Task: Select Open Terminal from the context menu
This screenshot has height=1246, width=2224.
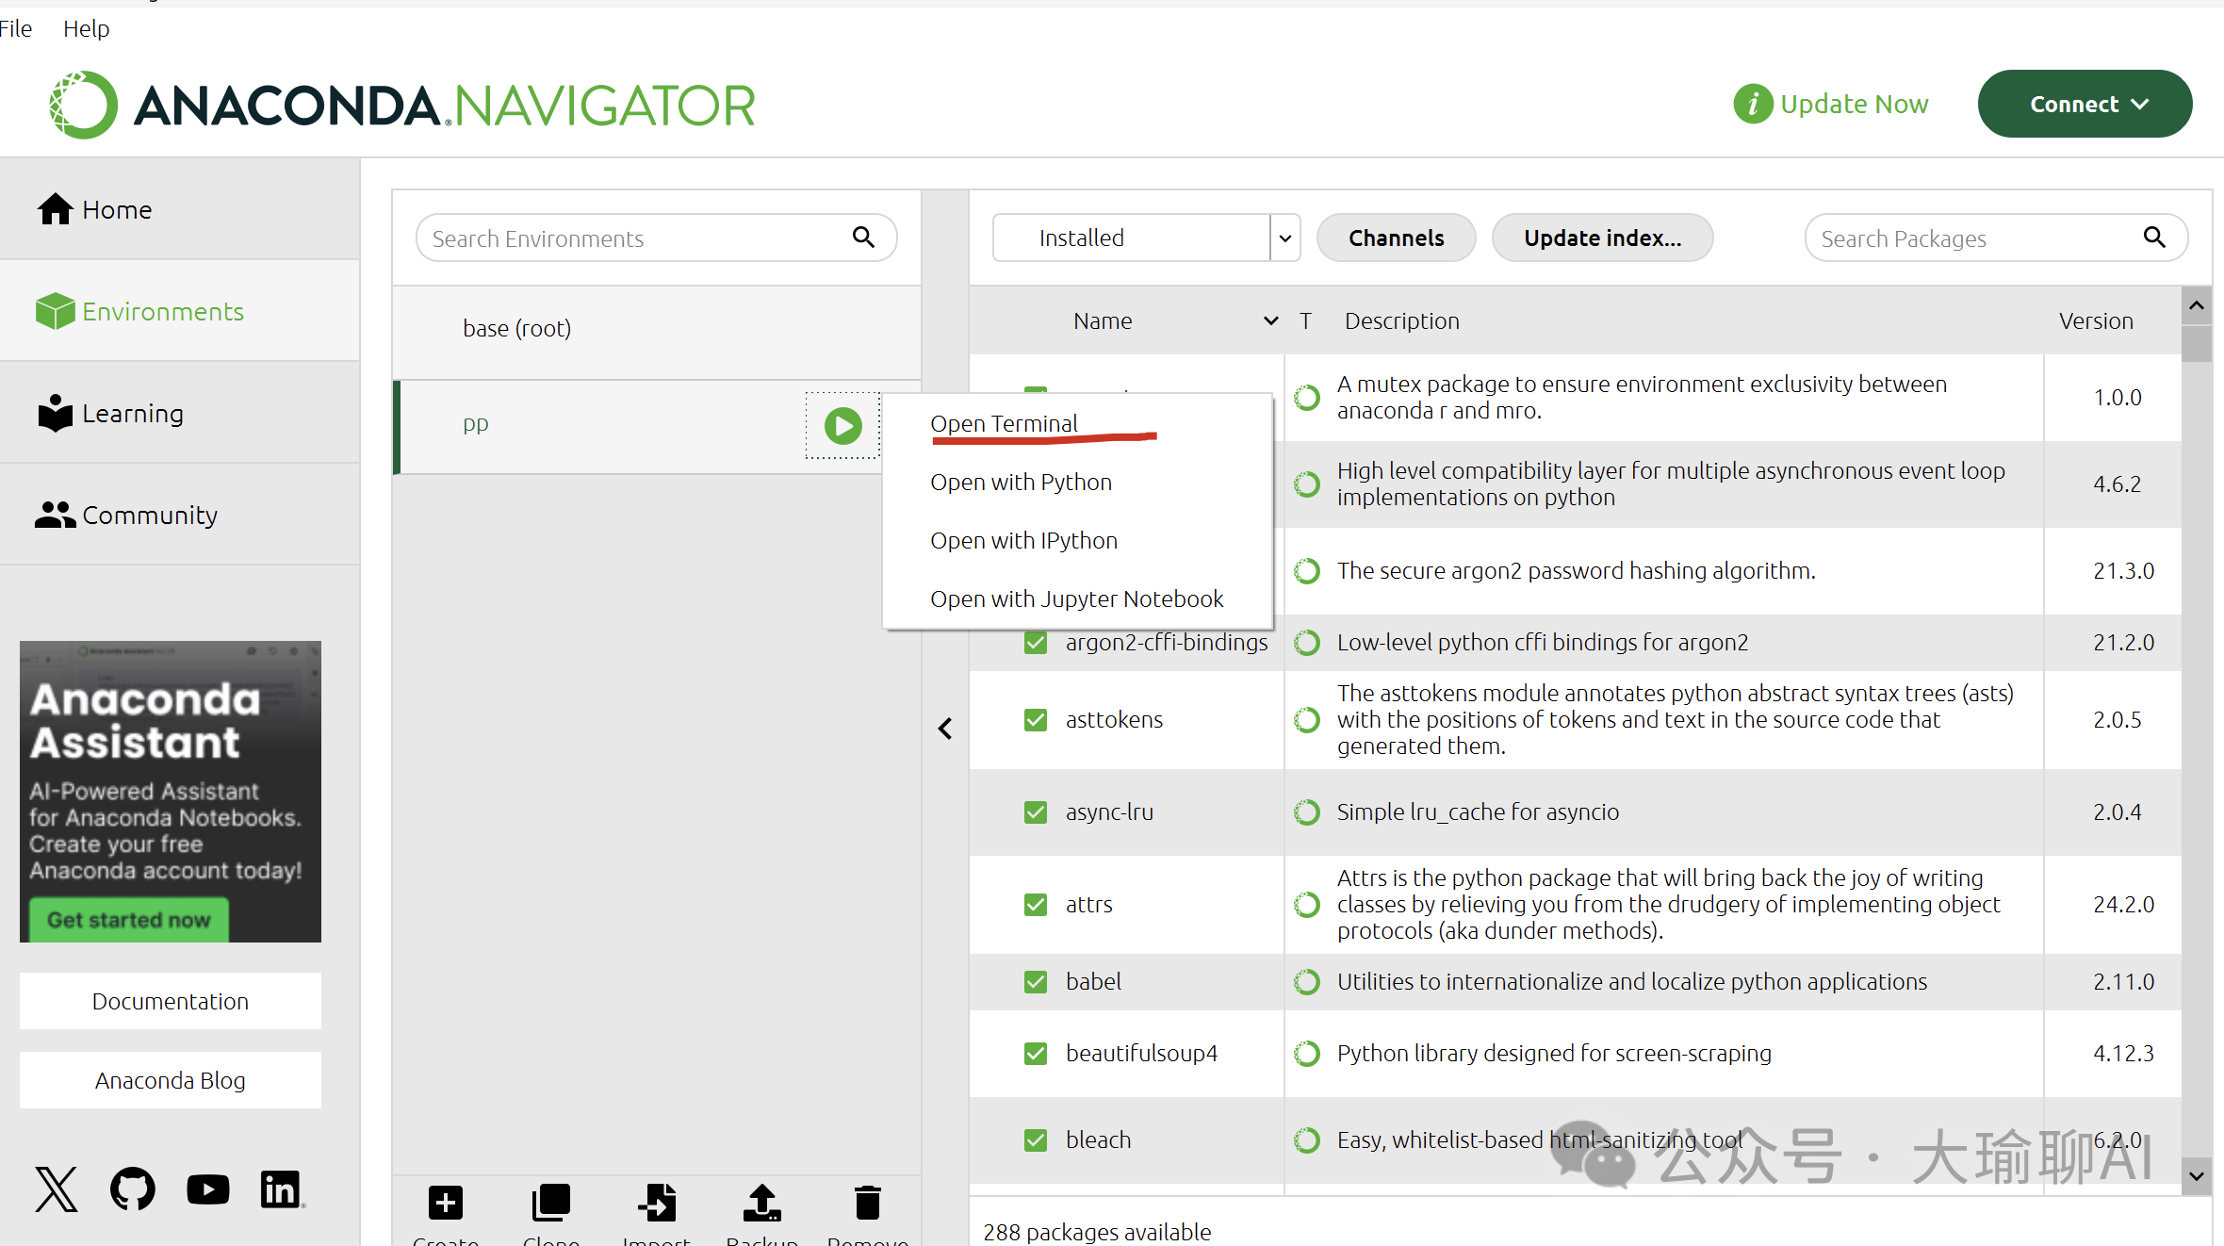Action: [x=1004, y=424]
